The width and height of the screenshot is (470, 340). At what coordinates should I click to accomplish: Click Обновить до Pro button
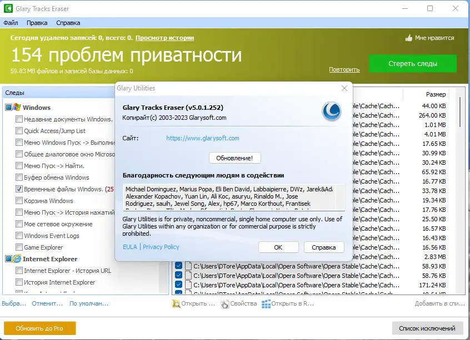tap(39, 328)
